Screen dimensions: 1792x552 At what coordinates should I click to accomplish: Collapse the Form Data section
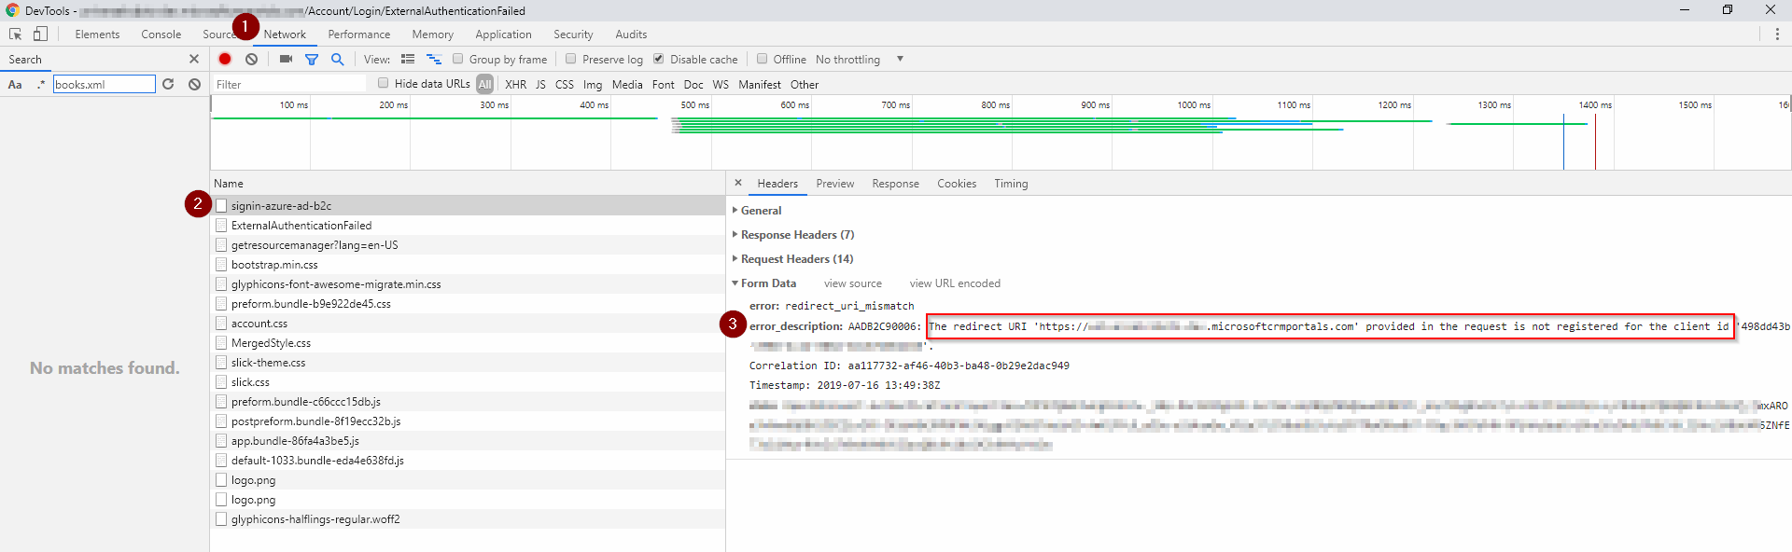click(767, 283)
